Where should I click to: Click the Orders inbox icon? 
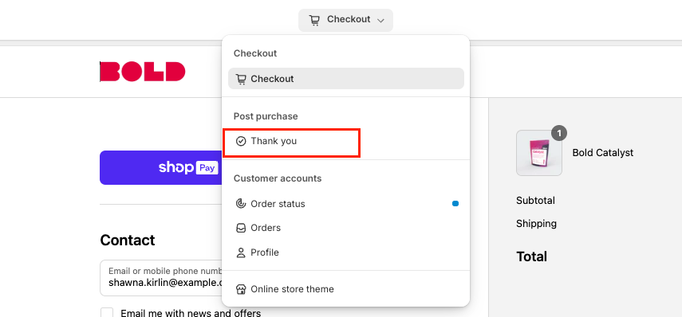click(x=241, y=228)
